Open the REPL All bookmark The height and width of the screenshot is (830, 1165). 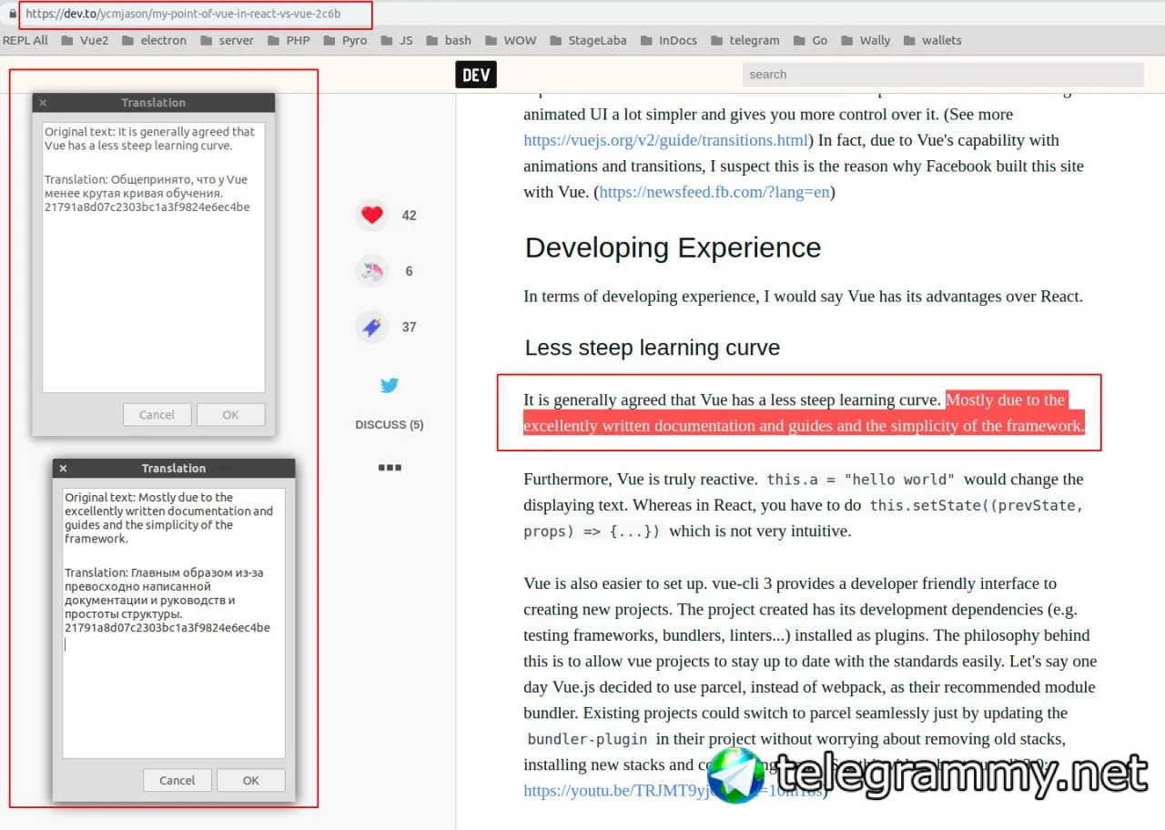[x=25, y=40]
